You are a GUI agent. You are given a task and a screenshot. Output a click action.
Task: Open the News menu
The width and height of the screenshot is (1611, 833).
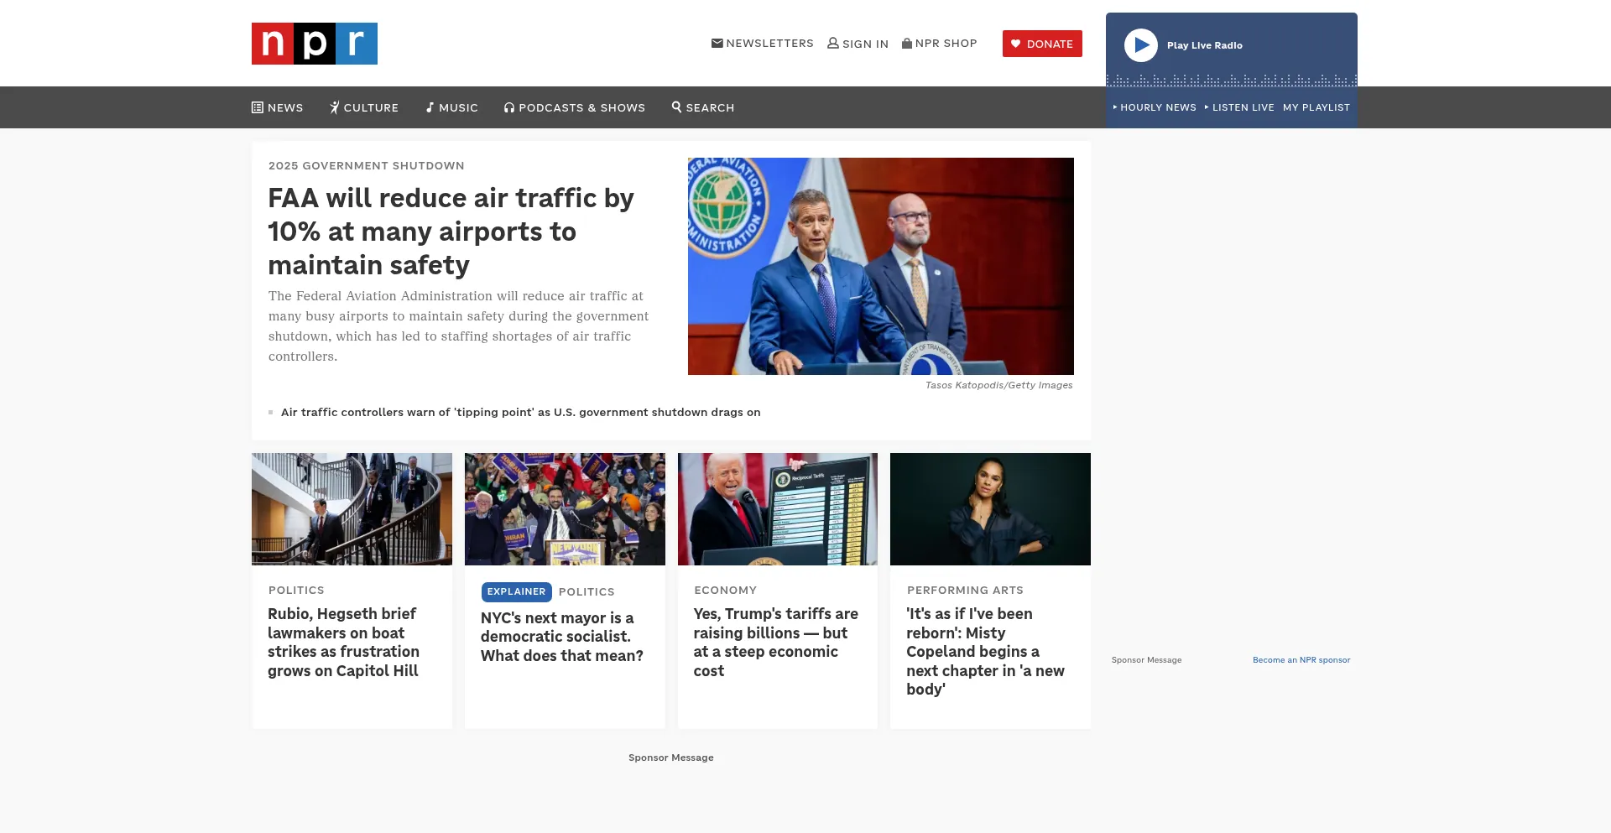[278, 107]
